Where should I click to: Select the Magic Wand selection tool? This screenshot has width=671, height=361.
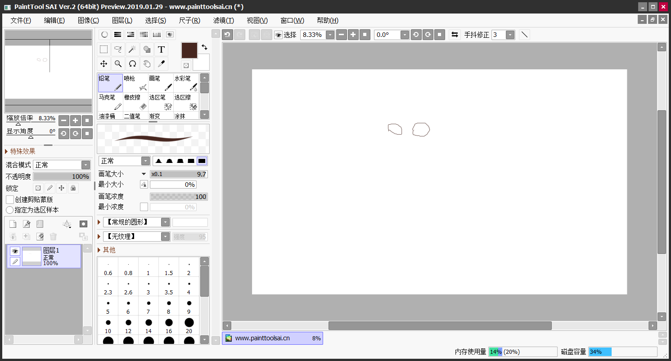click(x=132, y=50)
